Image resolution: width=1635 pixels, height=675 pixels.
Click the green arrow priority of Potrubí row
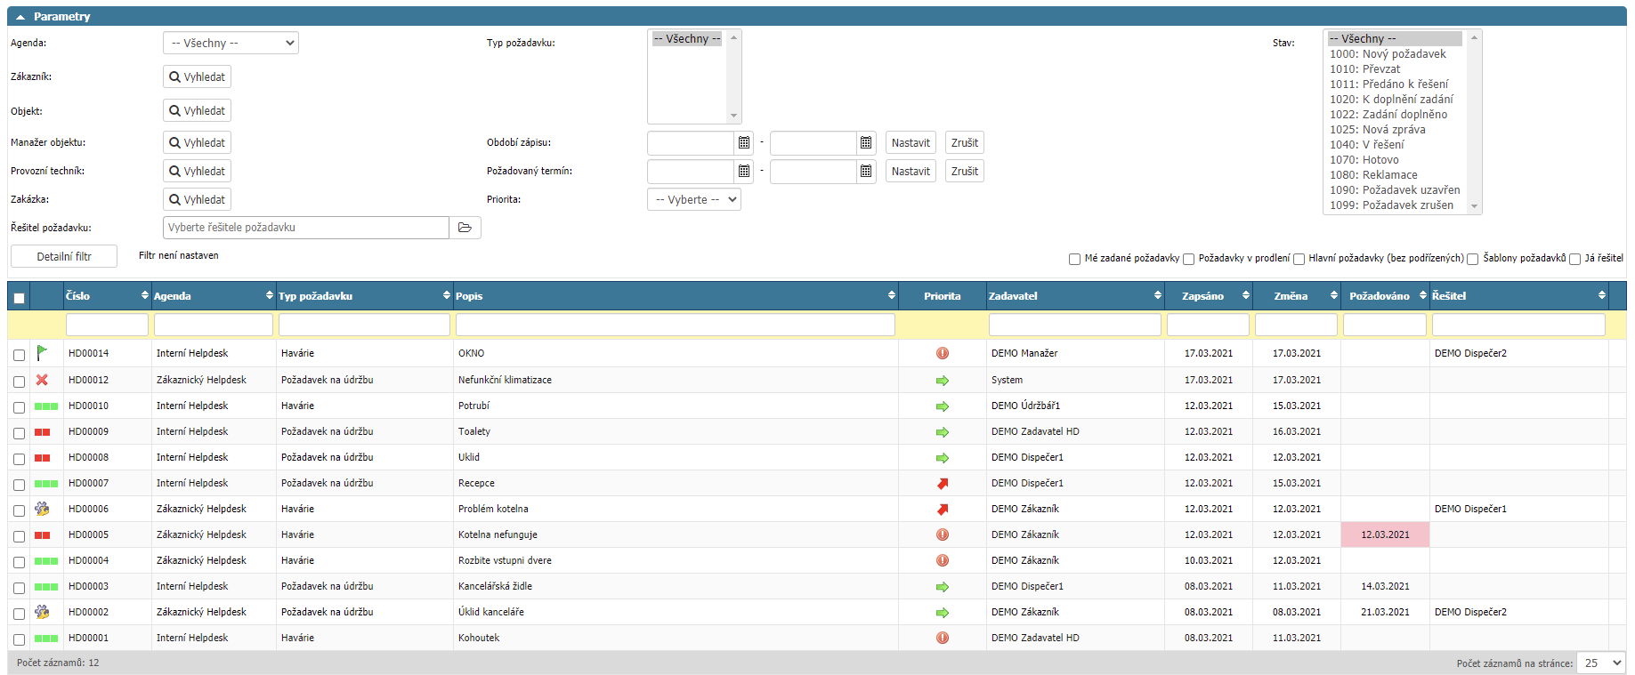point(943,406)
